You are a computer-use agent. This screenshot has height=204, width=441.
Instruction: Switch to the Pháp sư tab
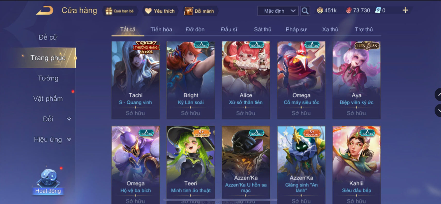296,30
